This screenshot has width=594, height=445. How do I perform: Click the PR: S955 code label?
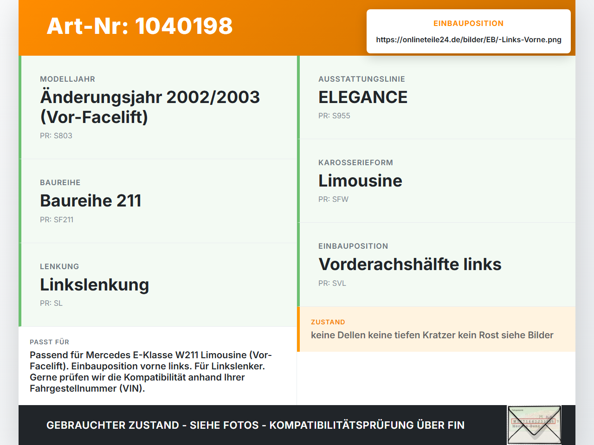tap(334, 116)
